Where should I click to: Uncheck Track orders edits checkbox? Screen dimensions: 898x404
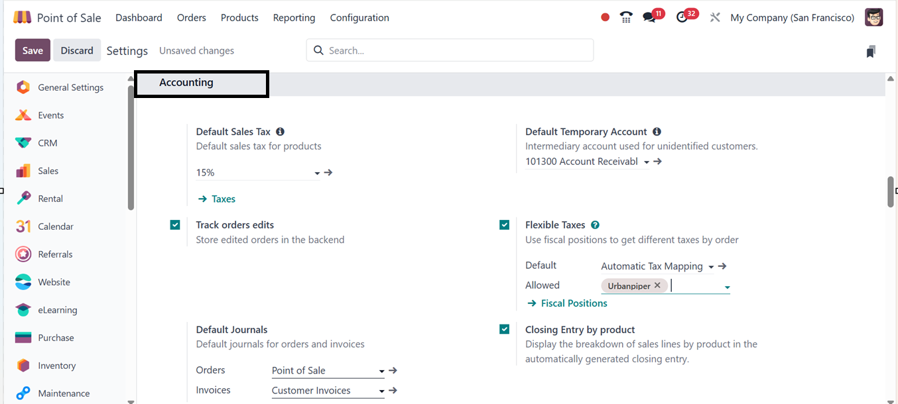175,225
